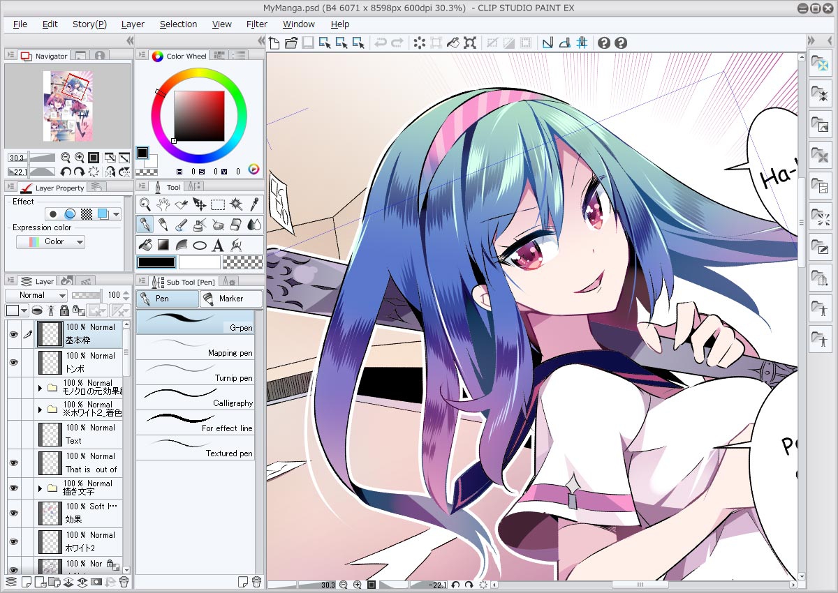Click the Auto select magic wand tool

(236, 204)
